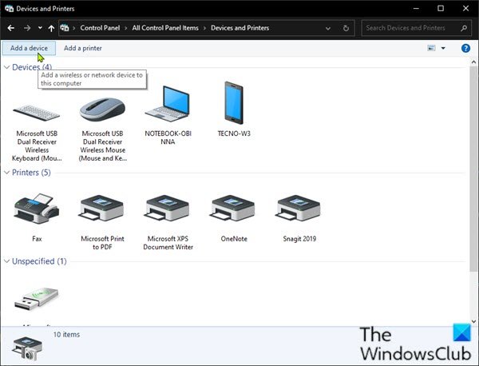Image resolution: width=479 pixels, height=366 pixels.
Task: Open the address bar history dropdown
Action: [x=328, y=29]
